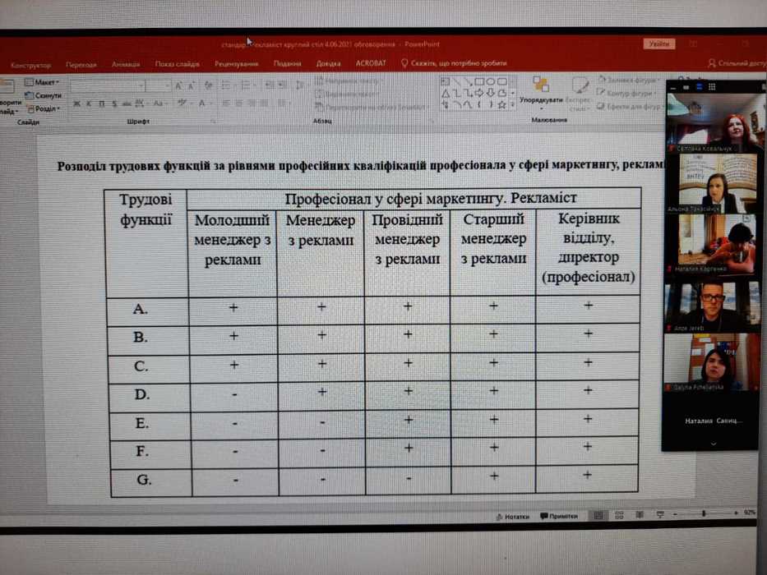Open the Конструктор (Design) ribbon tab
The height and width of the screenshot is (575, 767).
[x=31, y=64]
